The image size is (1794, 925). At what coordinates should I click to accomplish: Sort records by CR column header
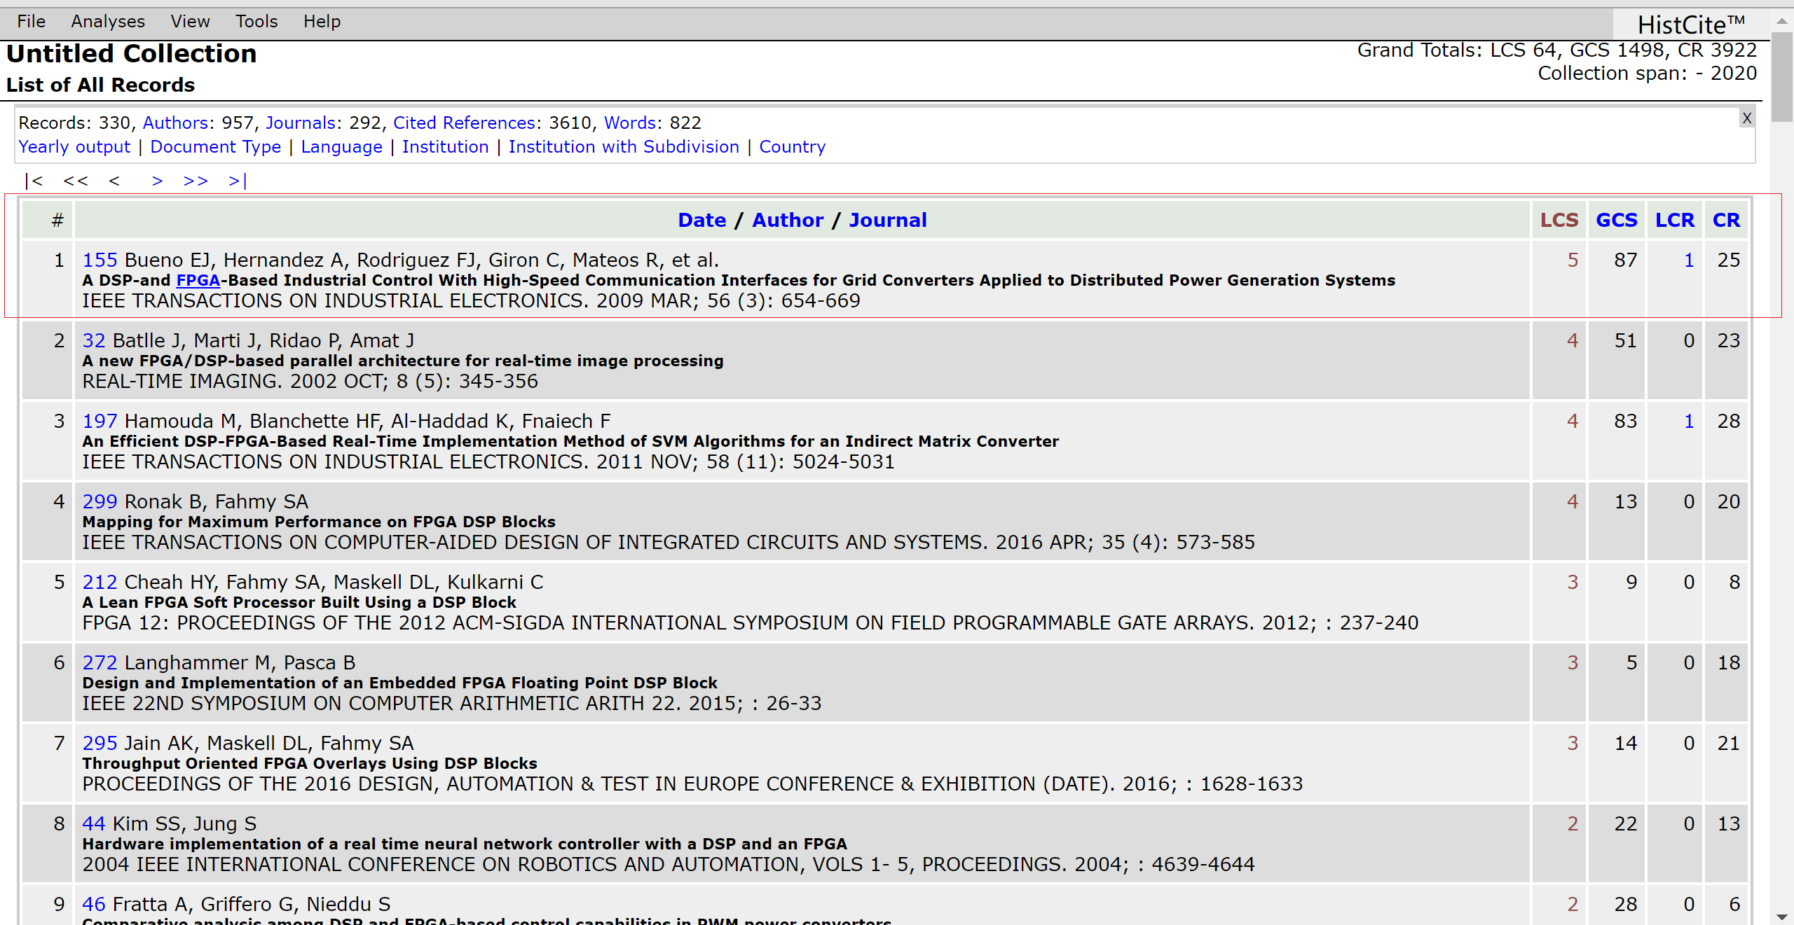[1726, 220]
